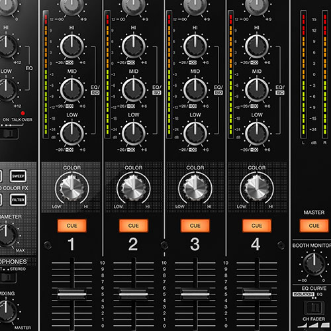Flip the mic TALK OVER switch
The image size is (331, 331).
pos(9,133)
